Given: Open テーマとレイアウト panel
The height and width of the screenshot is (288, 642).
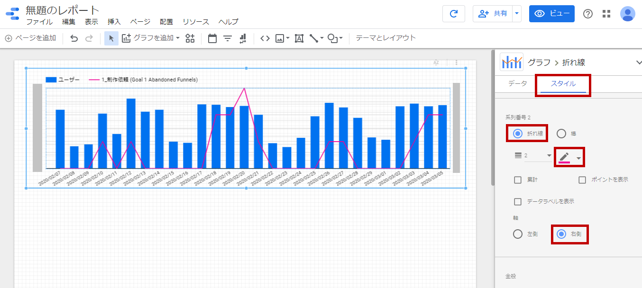Looking at the screenshot, I should 385,38.
